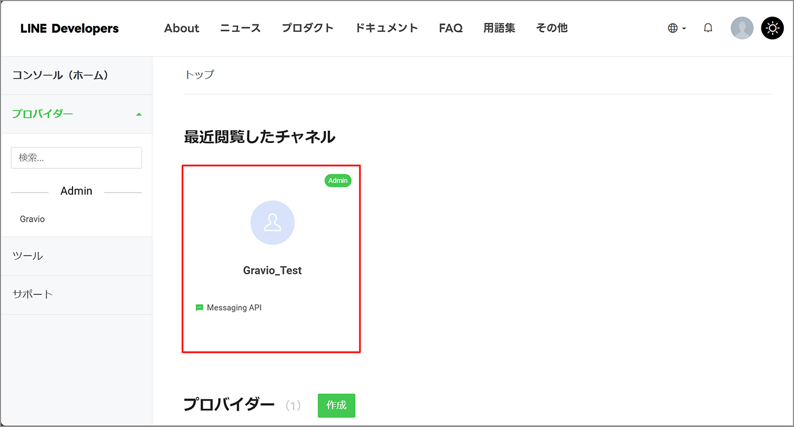Click the トップ breadcrumb
Screen dimensions: 794x427
click(199, 75)
